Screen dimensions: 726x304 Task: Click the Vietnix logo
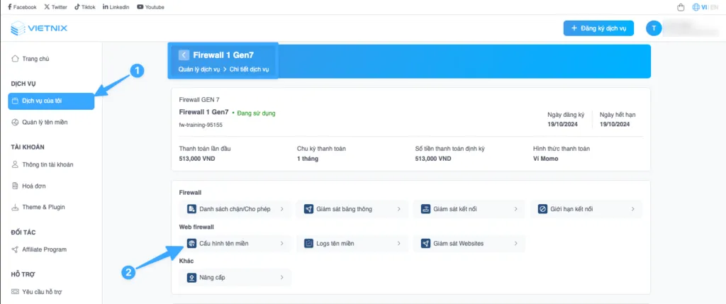(40, 29)
